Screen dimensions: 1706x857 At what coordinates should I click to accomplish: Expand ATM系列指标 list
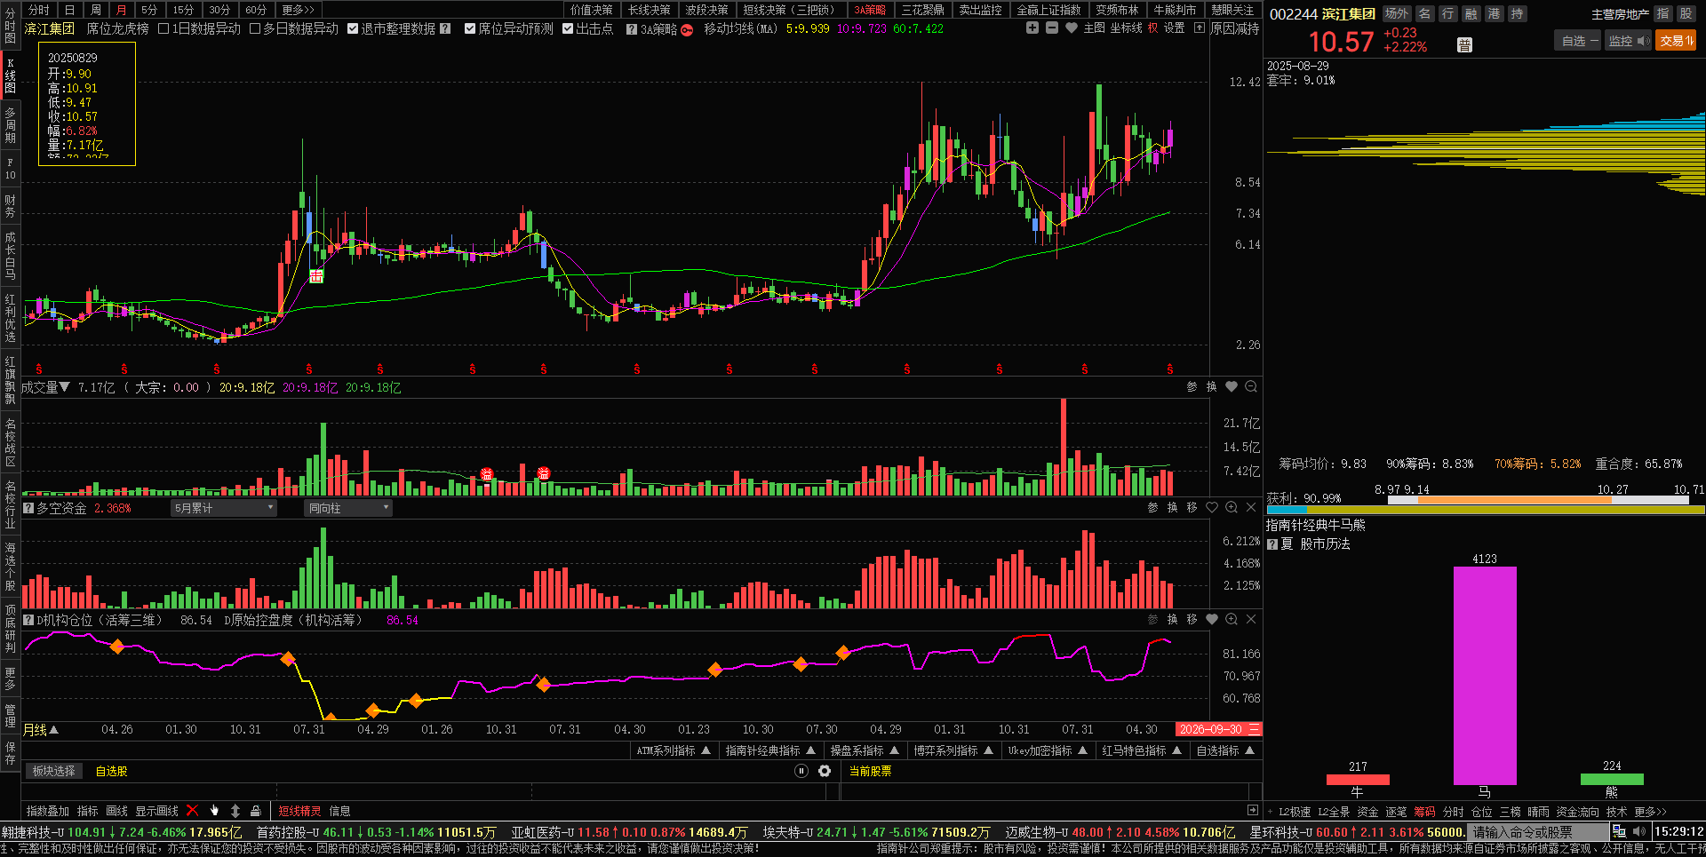[x=674, y=750]
